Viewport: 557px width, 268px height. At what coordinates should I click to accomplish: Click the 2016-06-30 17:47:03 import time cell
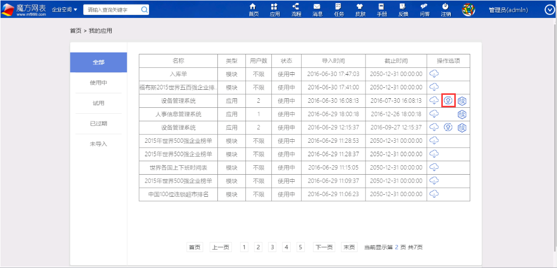pos(333,74)
